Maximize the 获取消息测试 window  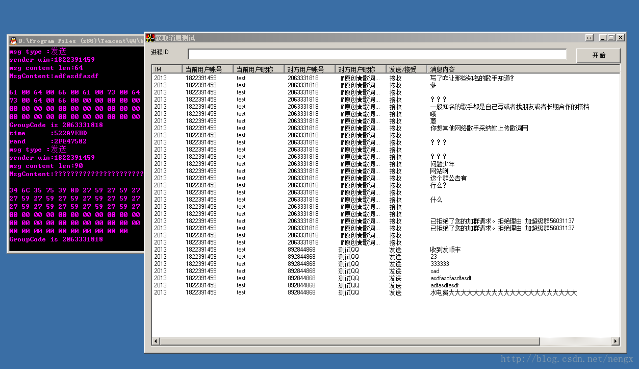611,38
